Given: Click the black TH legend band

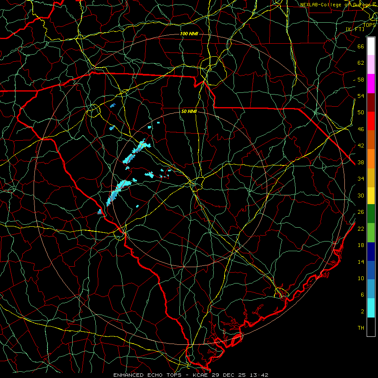Looking at the screenshot, I should point(371,327).
